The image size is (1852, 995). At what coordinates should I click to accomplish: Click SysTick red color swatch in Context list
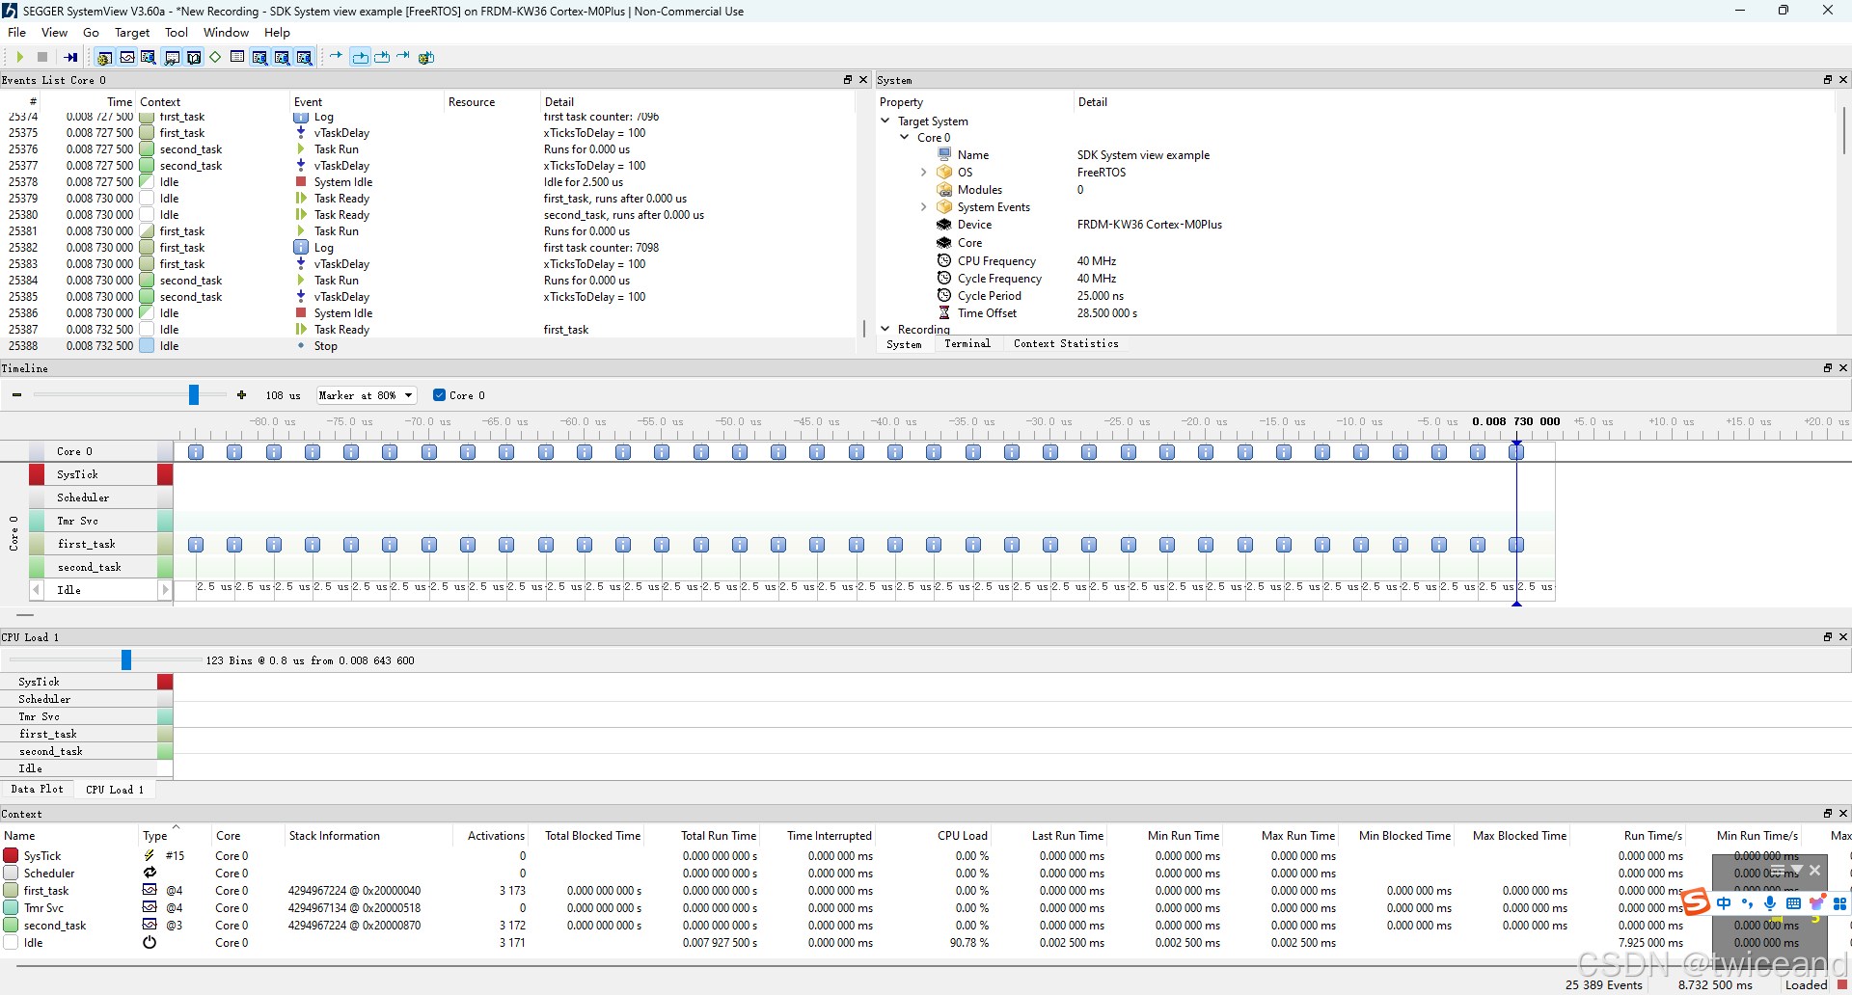click(x=11, y=856)
